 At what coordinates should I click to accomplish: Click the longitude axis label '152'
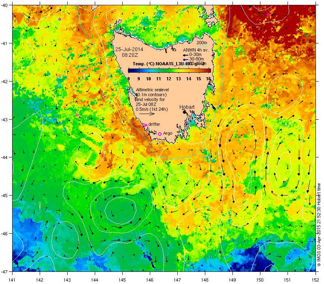315,280
